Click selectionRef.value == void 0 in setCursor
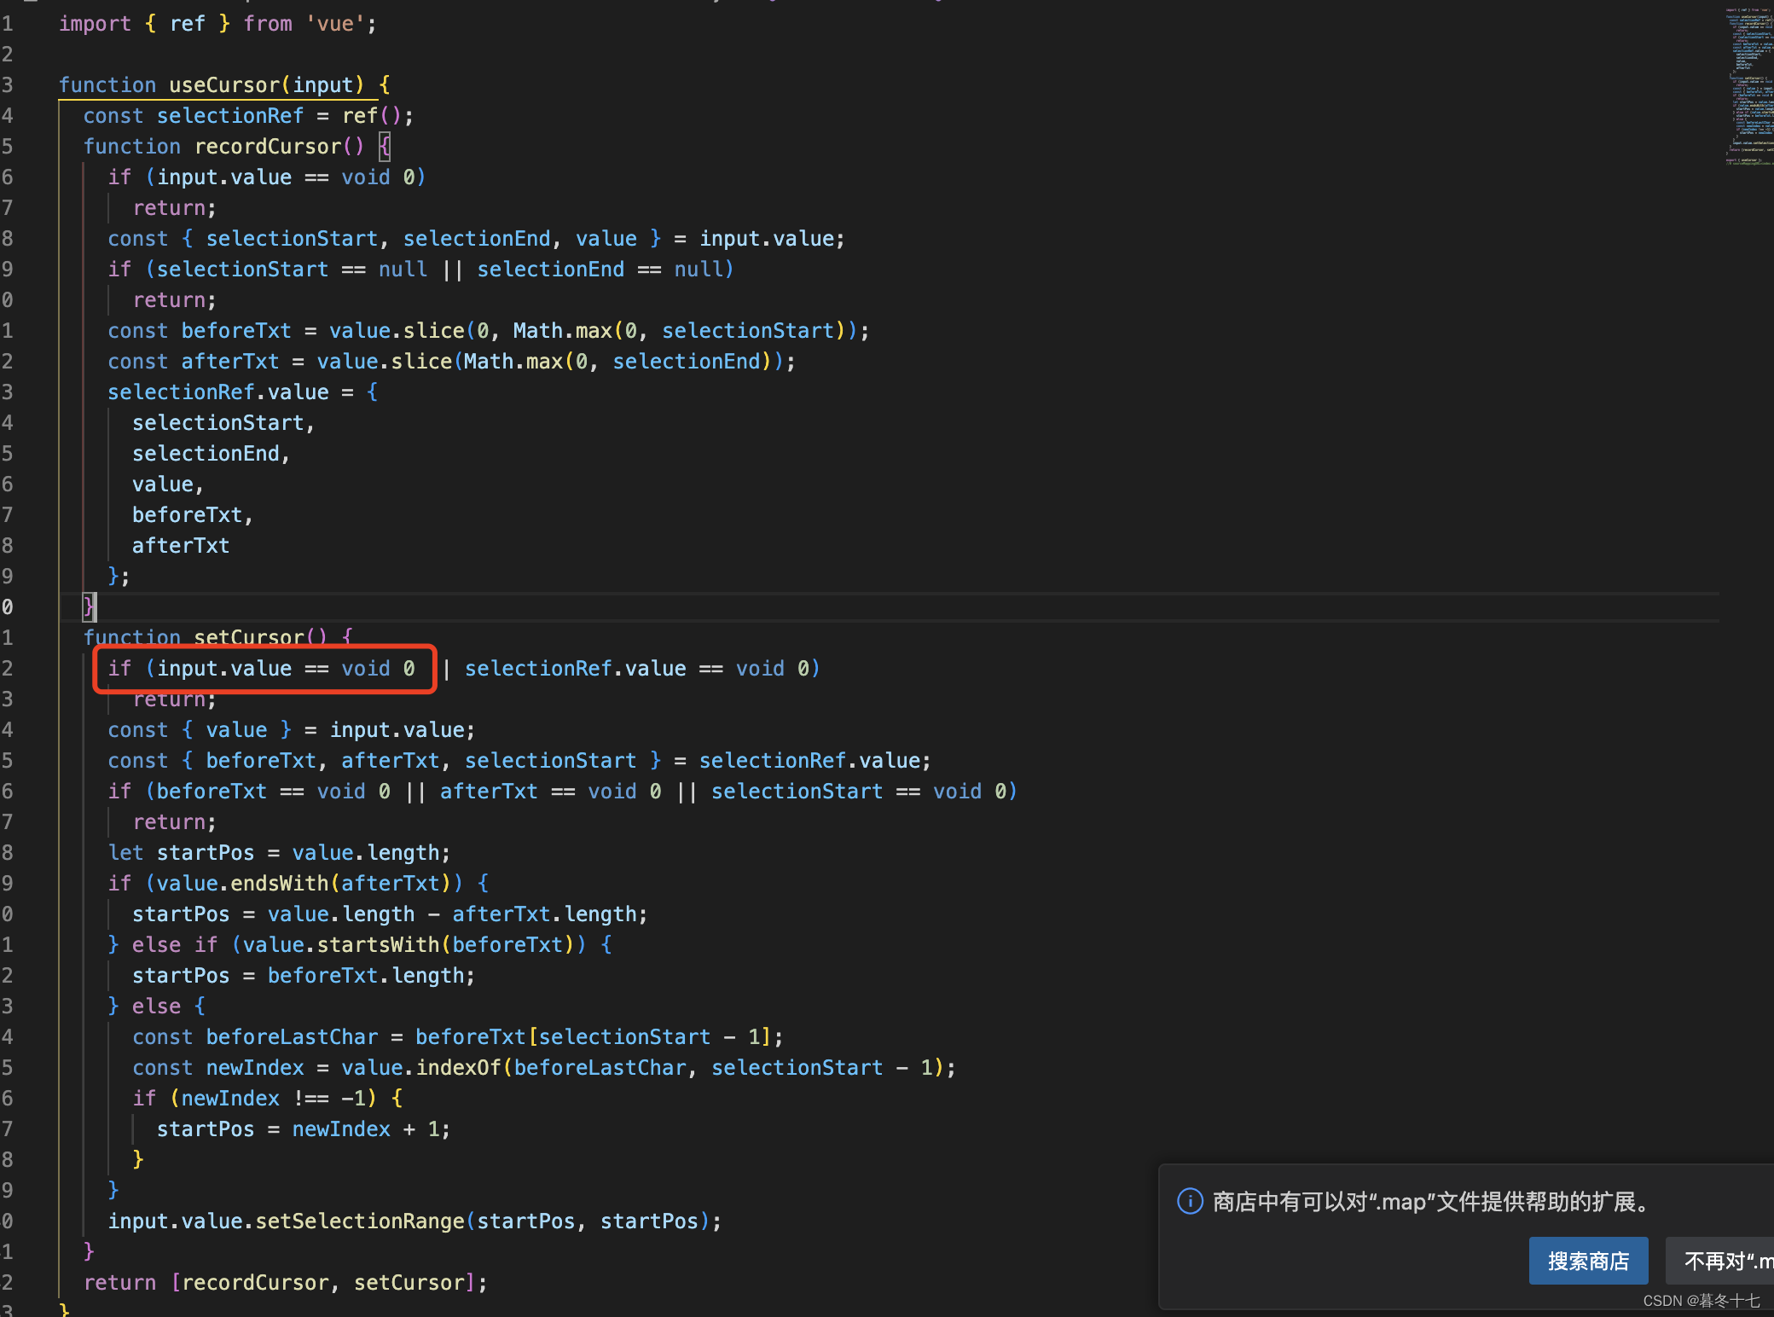Screen dimensions: 1774x1317 640,669
